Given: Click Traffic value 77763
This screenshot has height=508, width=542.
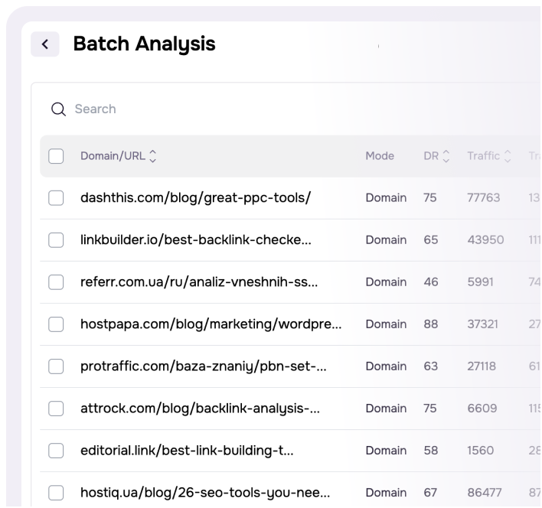Looking at the screenshot, I should click(483, 198).
